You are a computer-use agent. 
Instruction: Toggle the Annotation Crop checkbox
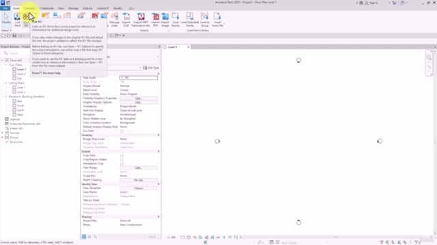pos(122,164)
